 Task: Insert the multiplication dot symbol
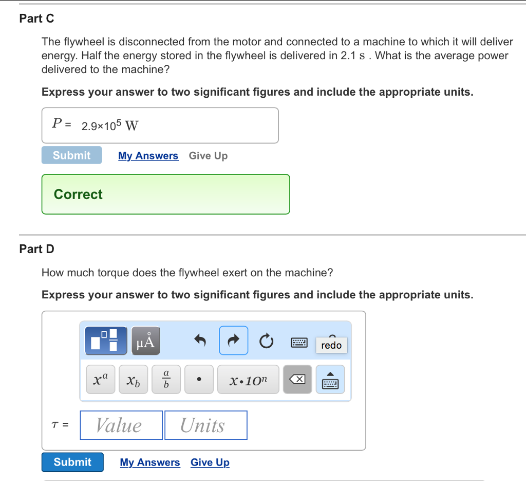click(x=199, y=380)
